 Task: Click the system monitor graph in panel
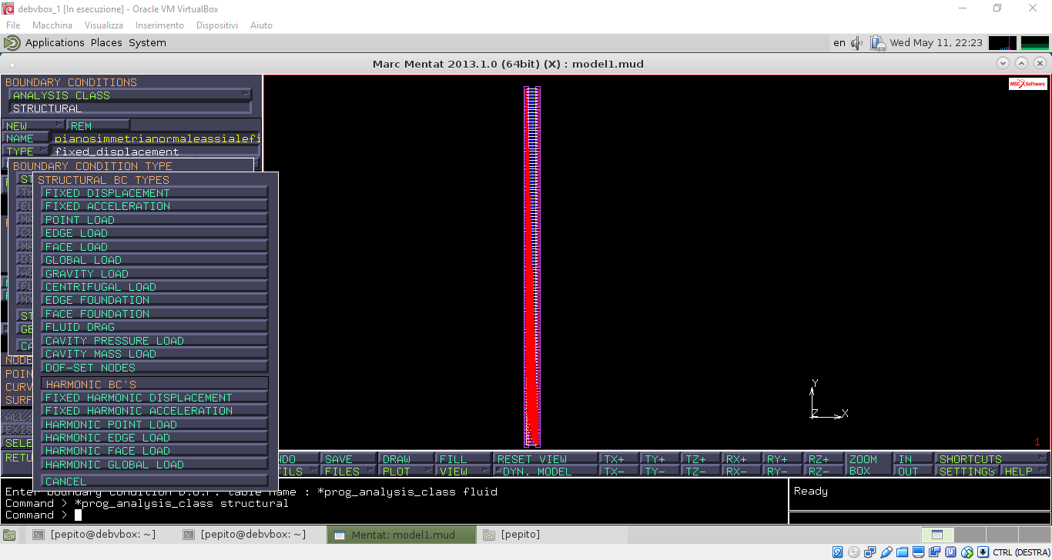tap(1002, 43)
